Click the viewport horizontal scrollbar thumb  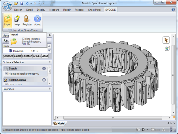click(x=113, y=118)
